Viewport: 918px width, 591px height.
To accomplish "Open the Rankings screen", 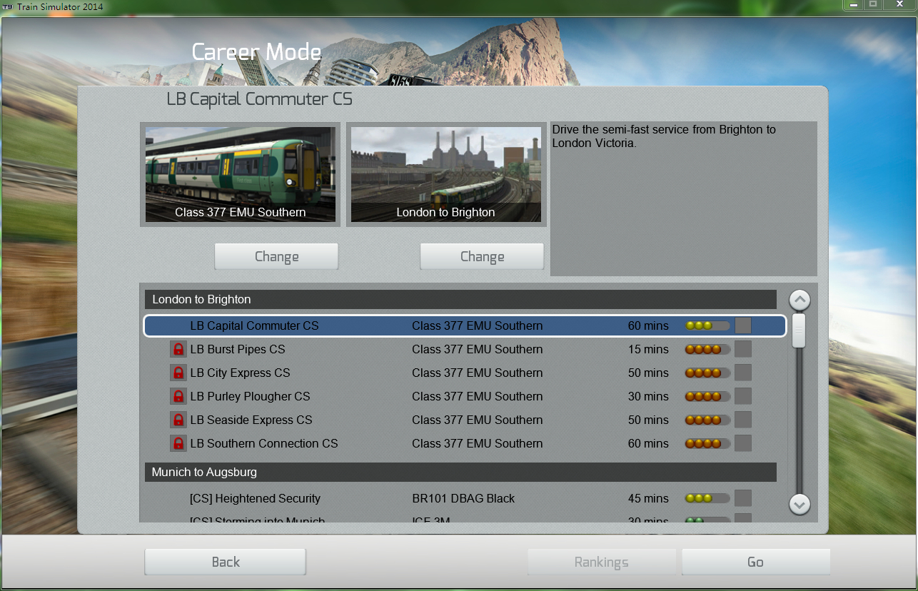I will pos(601,562).
